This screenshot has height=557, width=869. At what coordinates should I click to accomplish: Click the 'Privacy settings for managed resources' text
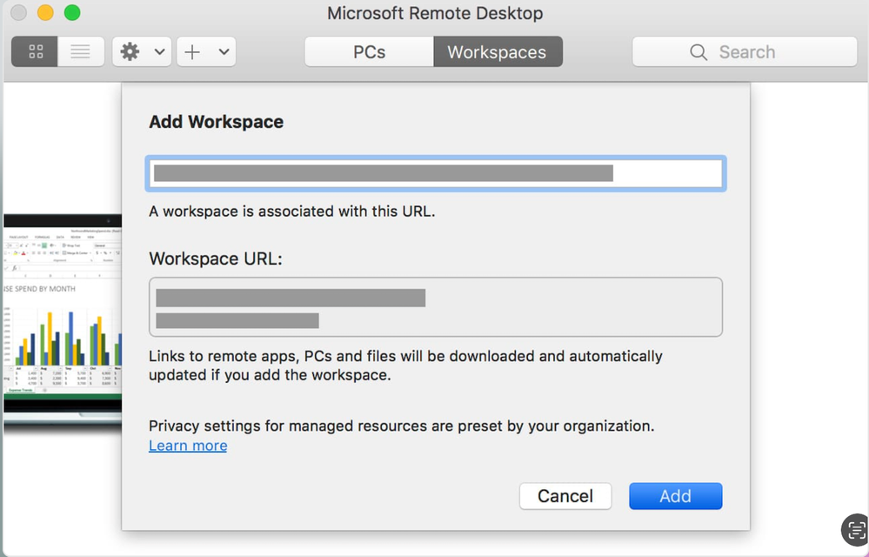[402, 426]
